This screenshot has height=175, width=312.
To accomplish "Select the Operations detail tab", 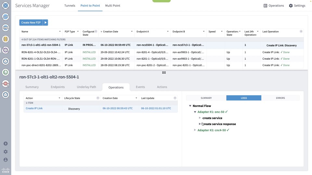I will 116,87.
